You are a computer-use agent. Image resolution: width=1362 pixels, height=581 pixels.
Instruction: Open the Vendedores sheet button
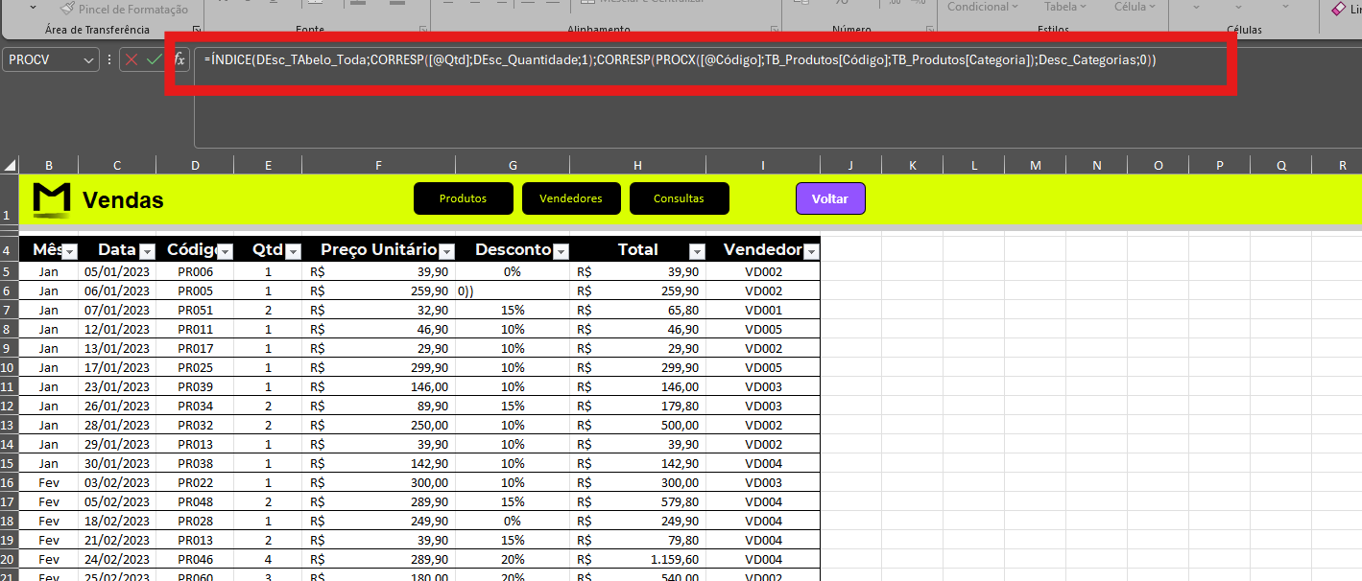571,198
